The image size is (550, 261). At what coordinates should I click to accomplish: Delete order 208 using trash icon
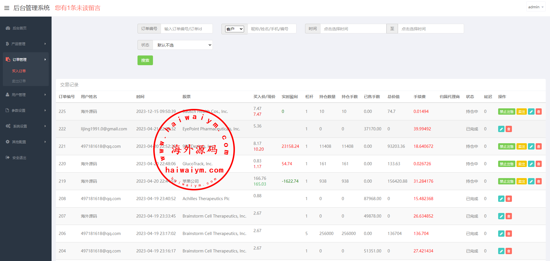tap(509, 199)
